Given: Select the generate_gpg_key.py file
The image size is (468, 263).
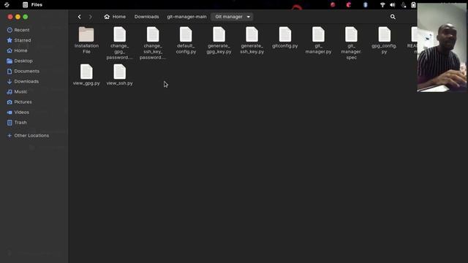Looking at the screenshot, I should tap(219, 40).
